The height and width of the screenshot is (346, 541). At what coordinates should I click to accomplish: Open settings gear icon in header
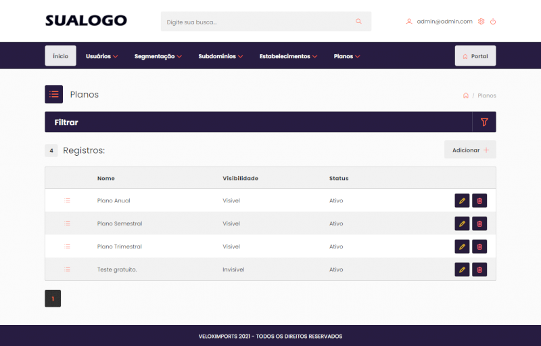481,22
